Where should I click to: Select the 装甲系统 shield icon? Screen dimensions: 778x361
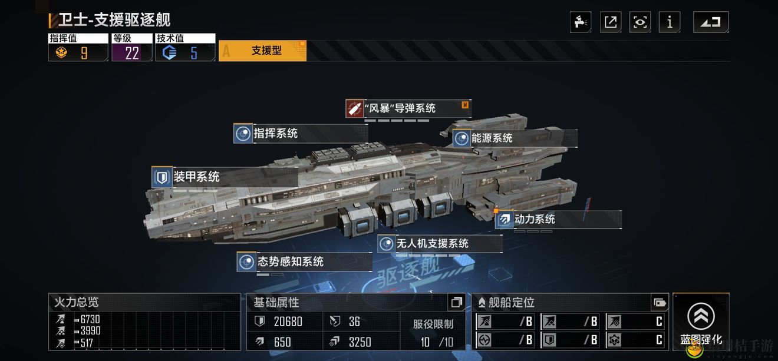pos(160,177)
